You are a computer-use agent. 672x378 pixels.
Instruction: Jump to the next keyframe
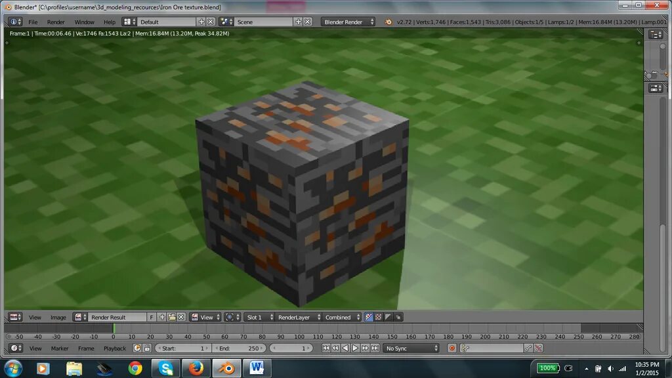click(x=365, y=348)
